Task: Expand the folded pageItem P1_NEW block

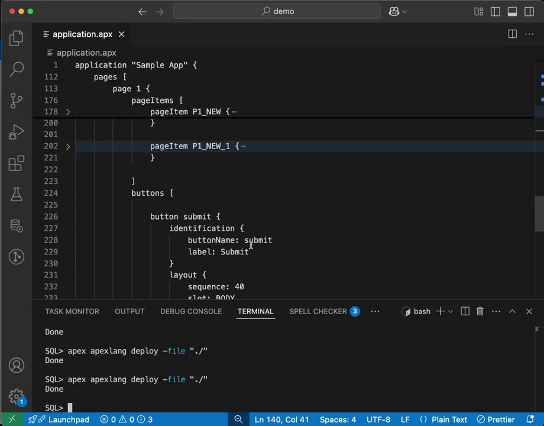Action: click(68, 112)
